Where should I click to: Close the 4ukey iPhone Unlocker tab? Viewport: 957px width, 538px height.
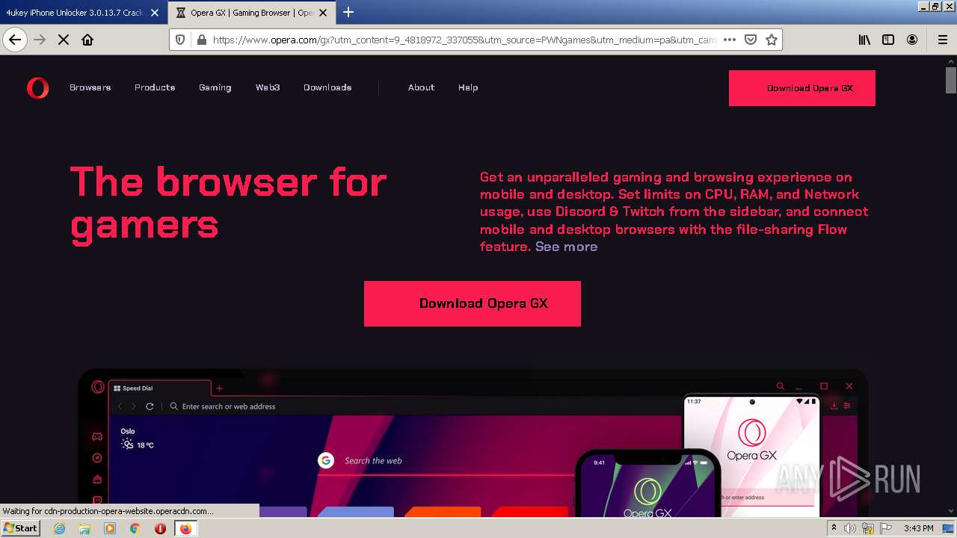tap(155, 13)
